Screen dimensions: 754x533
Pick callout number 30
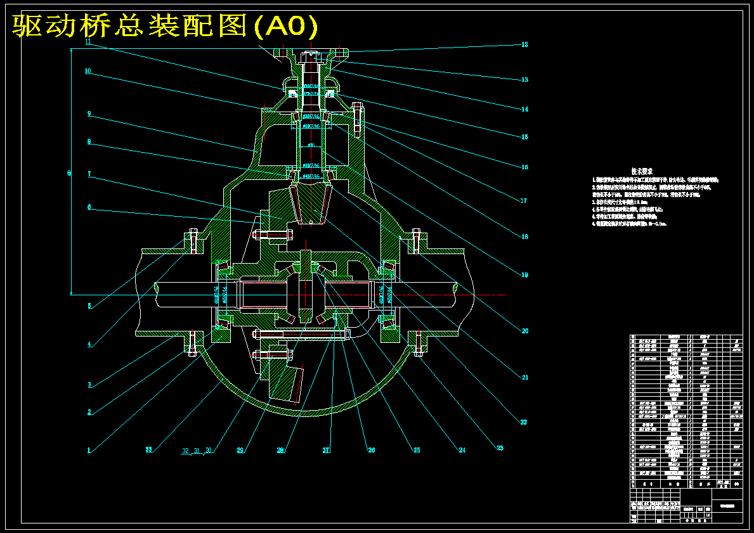click(x=208, y=451)
